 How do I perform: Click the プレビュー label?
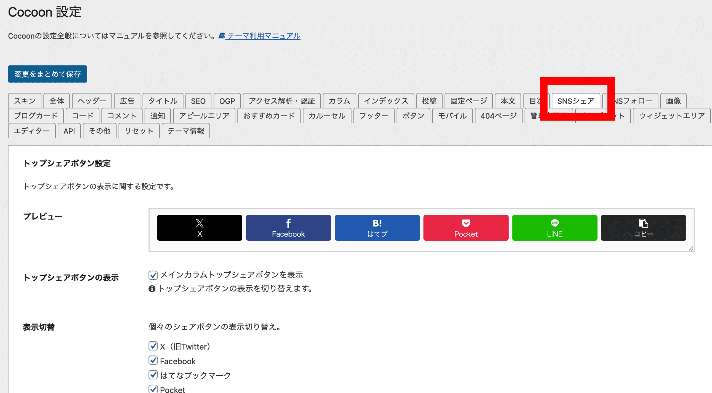(x=43, y=217)
